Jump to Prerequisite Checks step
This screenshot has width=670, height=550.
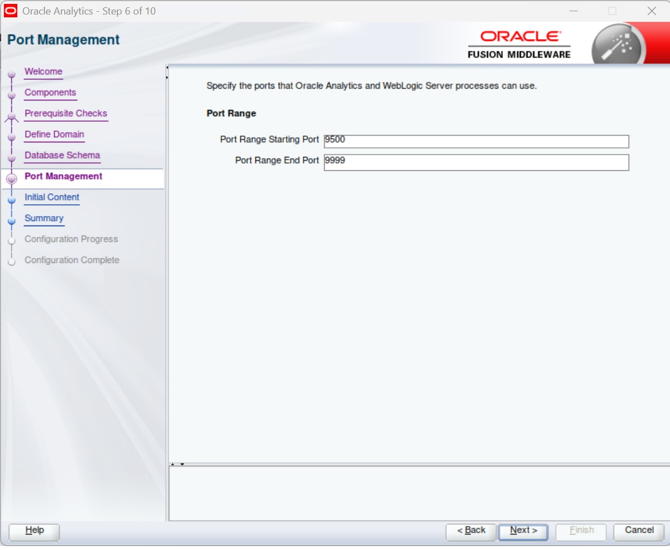point(66,113)
